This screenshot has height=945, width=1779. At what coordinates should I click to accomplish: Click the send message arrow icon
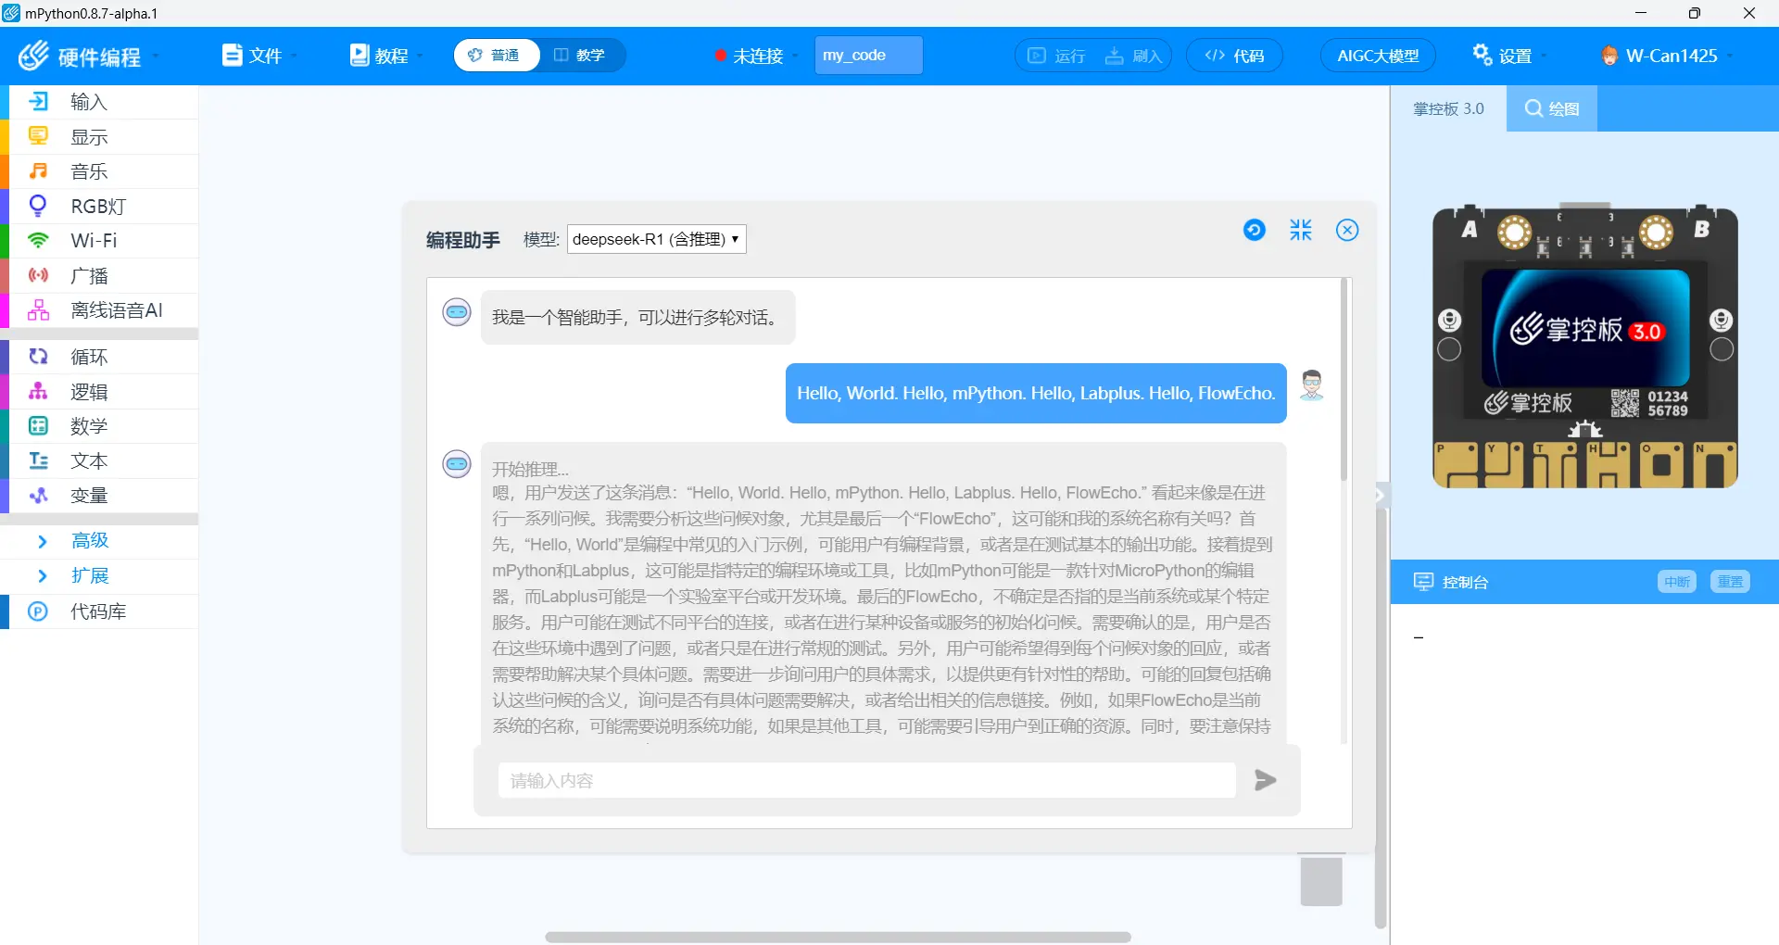tap(1265, 780)
